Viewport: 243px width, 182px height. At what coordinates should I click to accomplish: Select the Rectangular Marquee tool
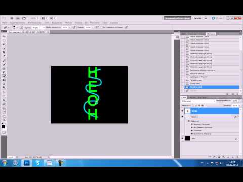pyautogui.click(x=4, y=40)
